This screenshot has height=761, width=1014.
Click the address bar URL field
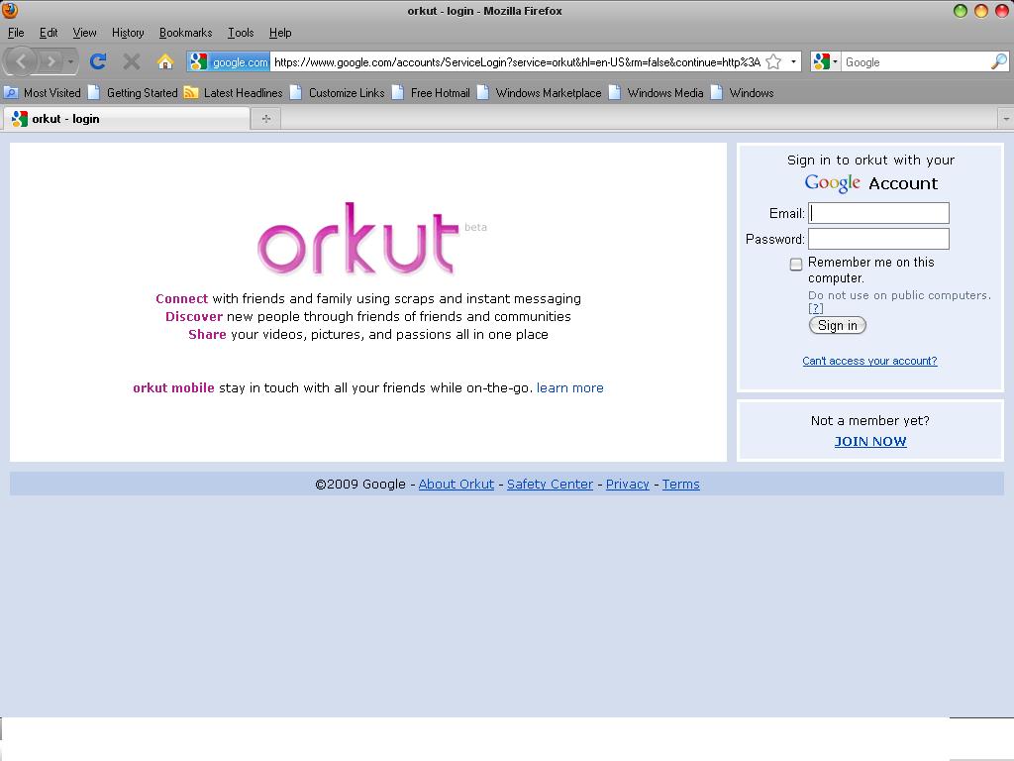pyautogui.click(x=517, y=62)
